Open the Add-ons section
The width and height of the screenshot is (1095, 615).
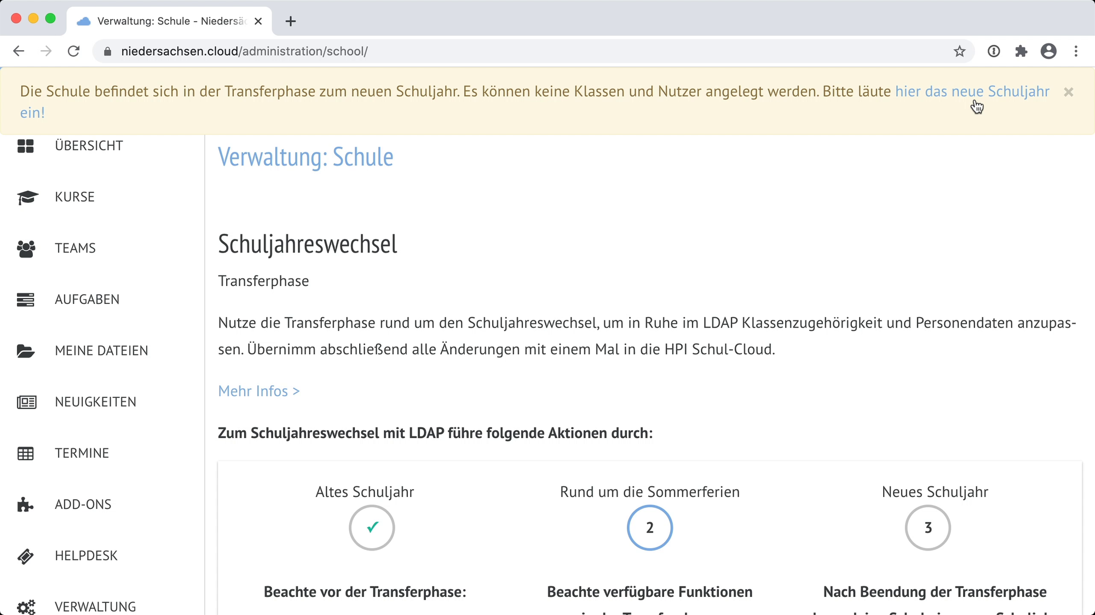83,504
